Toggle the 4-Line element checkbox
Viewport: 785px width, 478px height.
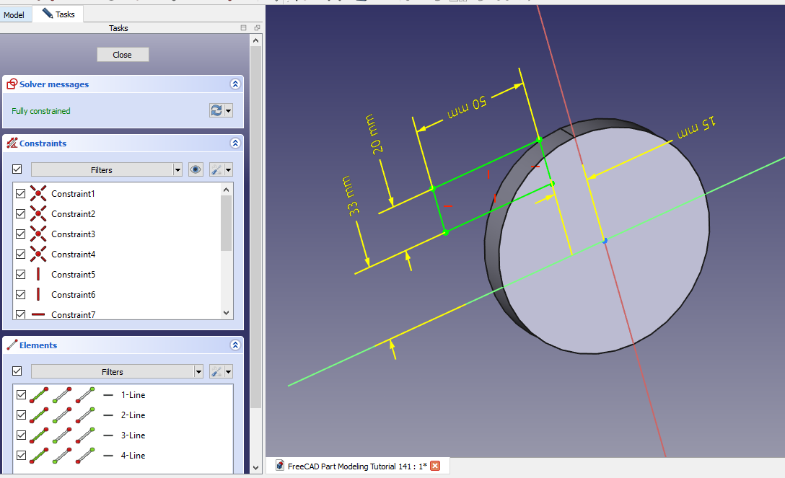tap(21, 456)
